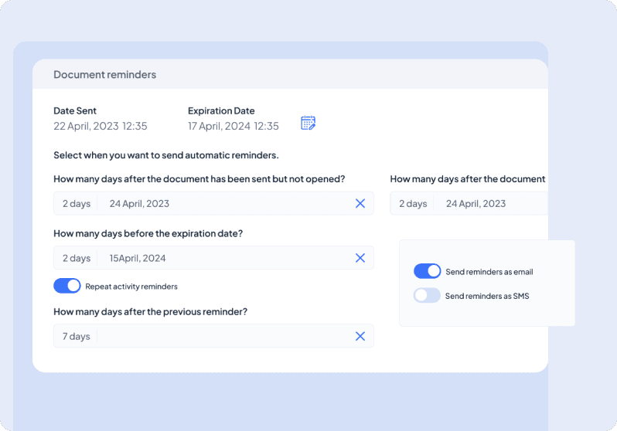
Task: Clear the sent-but-not-opened reminder field
Action: [x=360, y=203]
